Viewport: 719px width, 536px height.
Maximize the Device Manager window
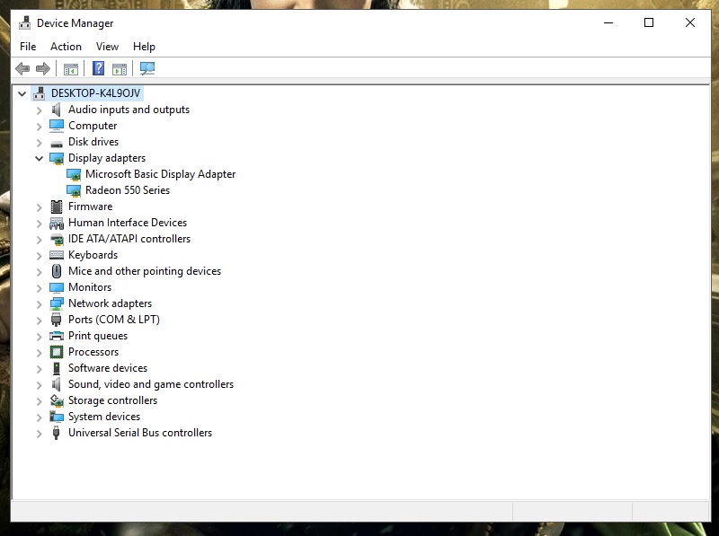click(x=649, y=22)
